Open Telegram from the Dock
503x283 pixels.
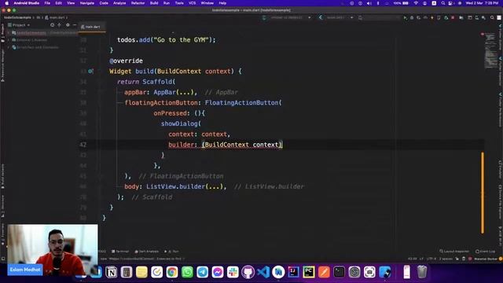click(203, 273)
